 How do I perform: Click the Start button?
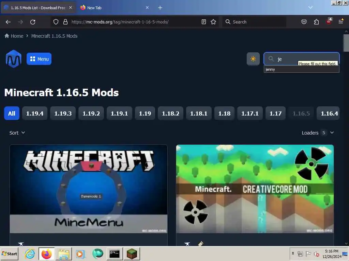[x=10, y=254]
